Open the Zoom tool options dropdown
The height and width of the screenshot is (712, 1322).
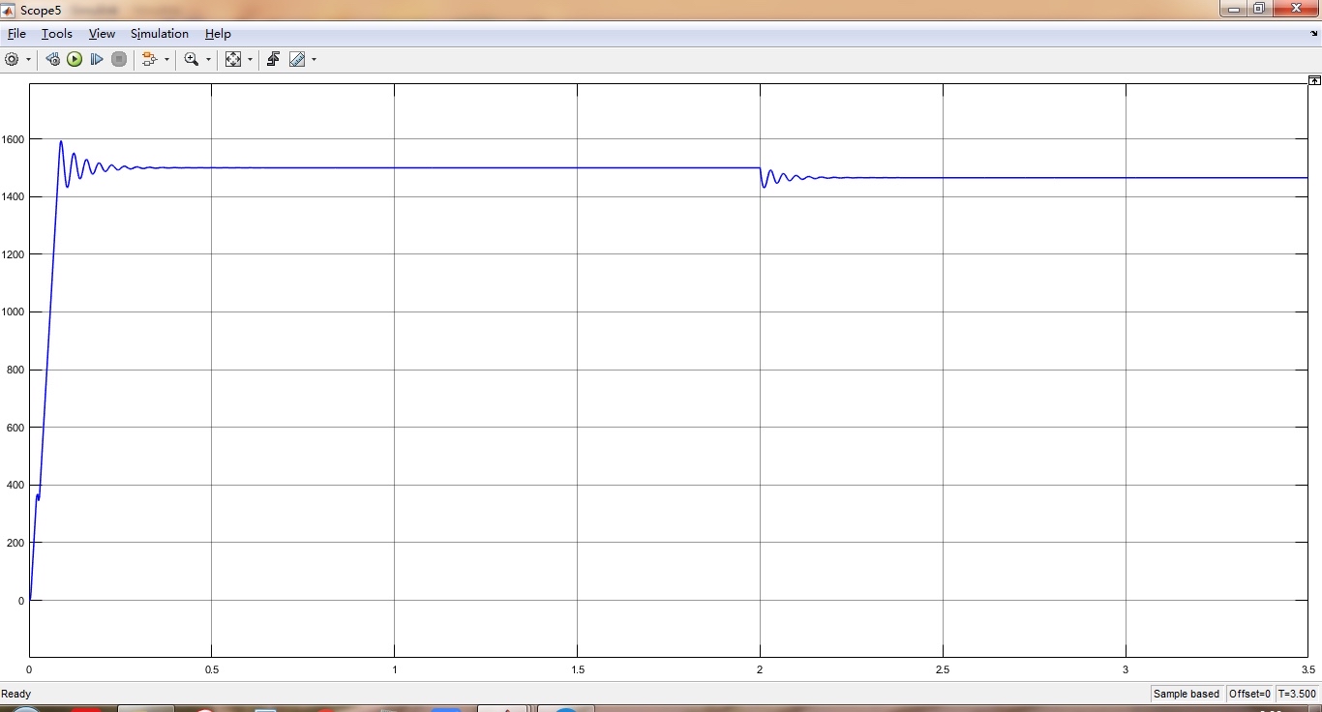208,59
